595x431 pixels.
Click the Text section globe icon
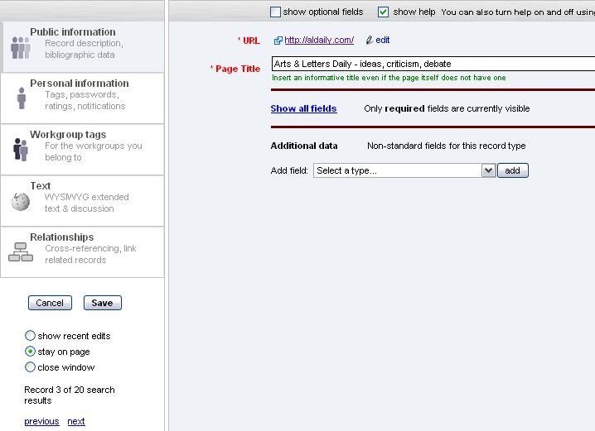pos(21,201)
